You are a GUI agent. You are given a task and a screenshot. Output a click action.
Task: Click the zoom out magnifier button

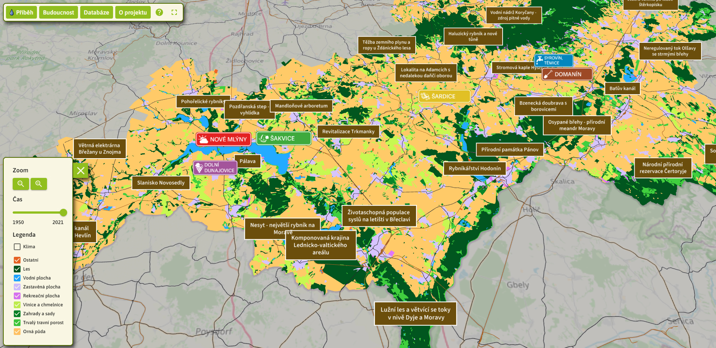tap(21, 183)
